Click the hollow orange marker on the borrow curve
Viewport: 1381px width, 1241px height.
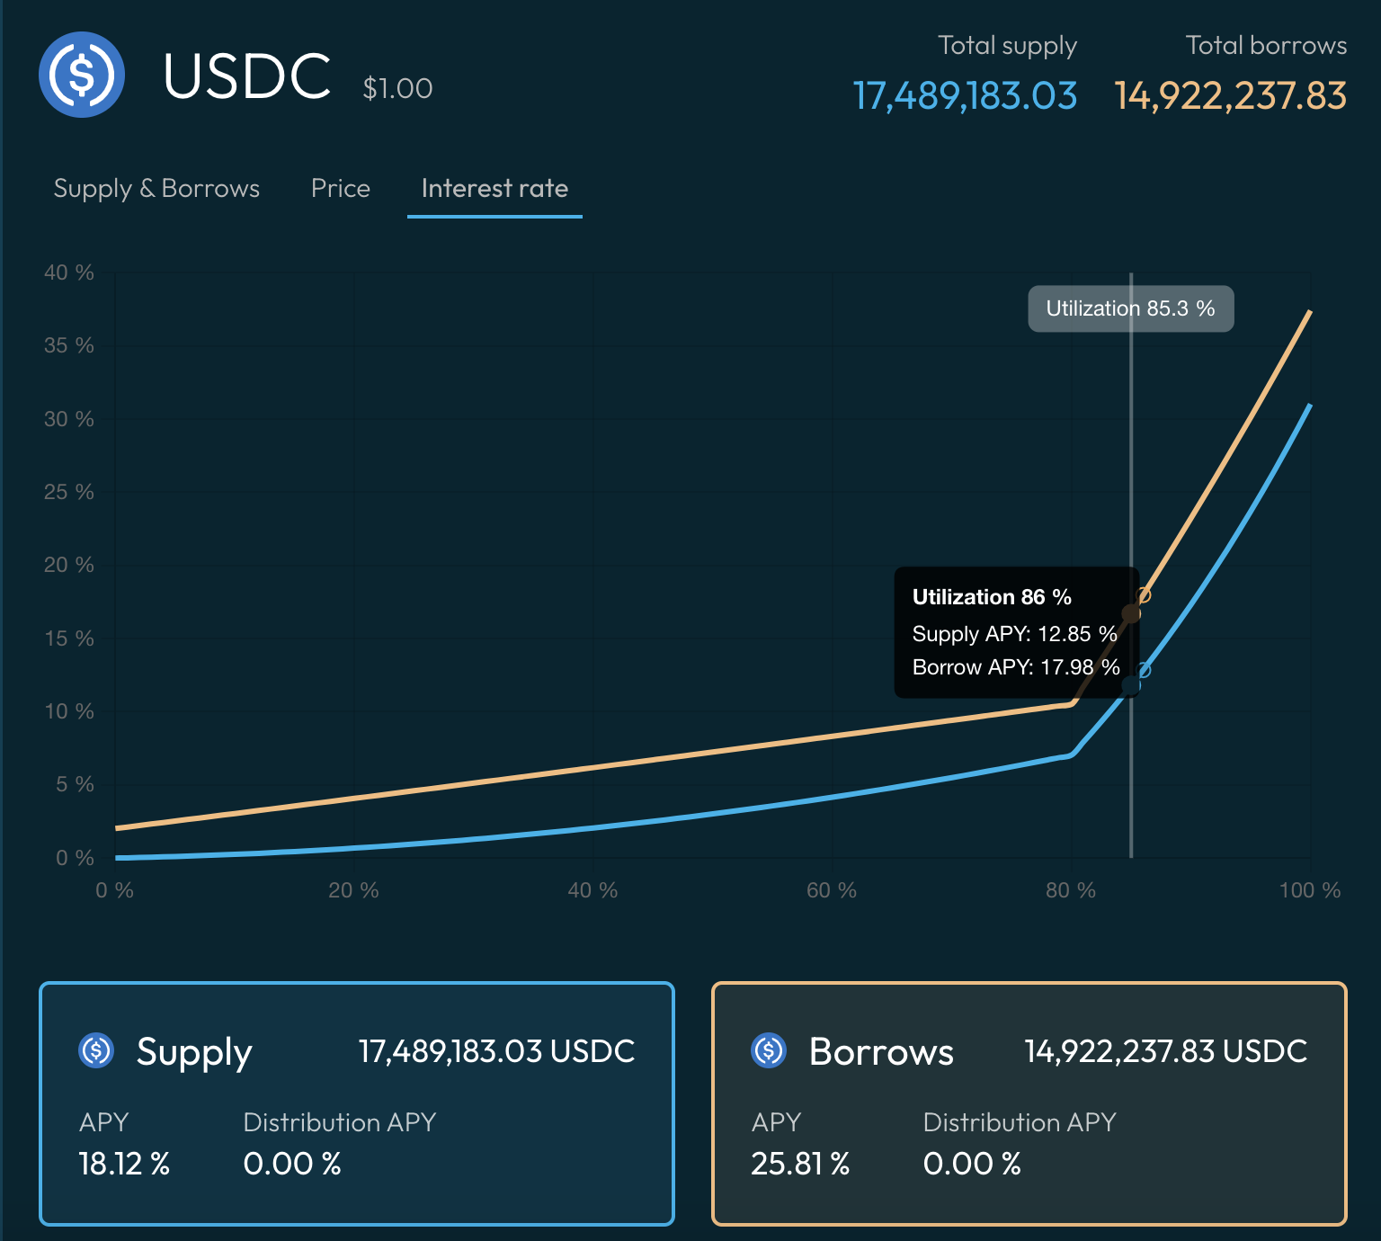coord(1144,595)
